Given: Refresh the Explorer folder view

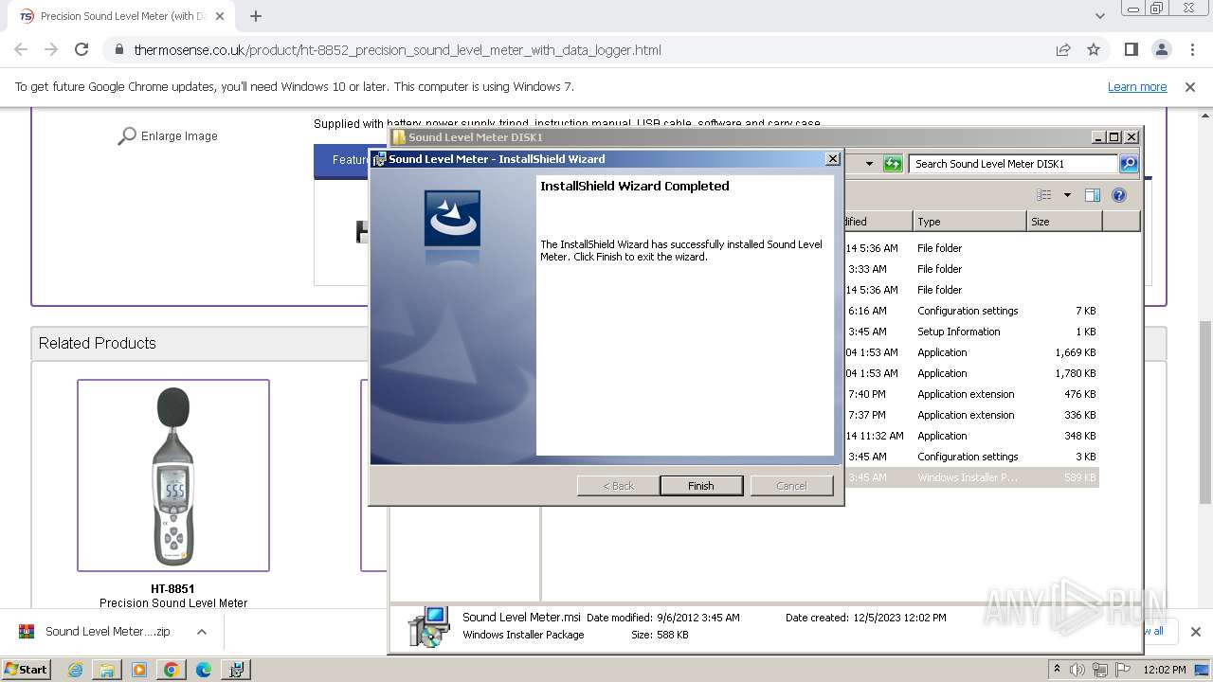Looking at the screenshot, I should [x=893, y=164].
